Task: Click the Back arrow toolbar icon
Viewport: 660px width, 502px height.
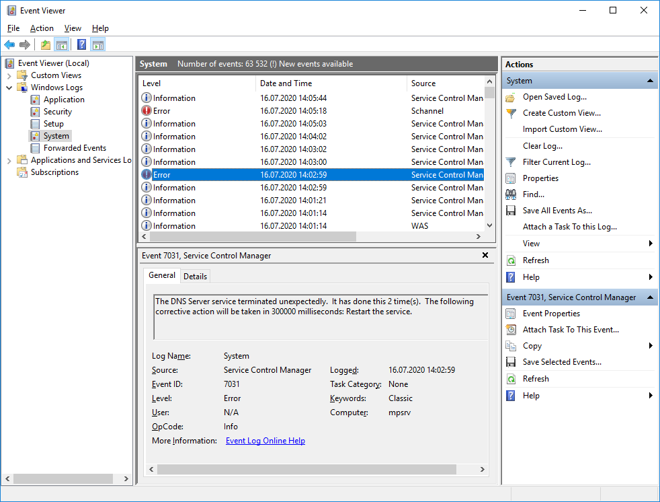Action: point(9,44)
